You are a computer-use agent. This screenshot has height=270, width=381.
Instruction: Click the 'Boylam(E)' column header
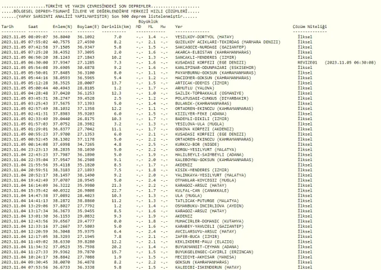(89, 27)
